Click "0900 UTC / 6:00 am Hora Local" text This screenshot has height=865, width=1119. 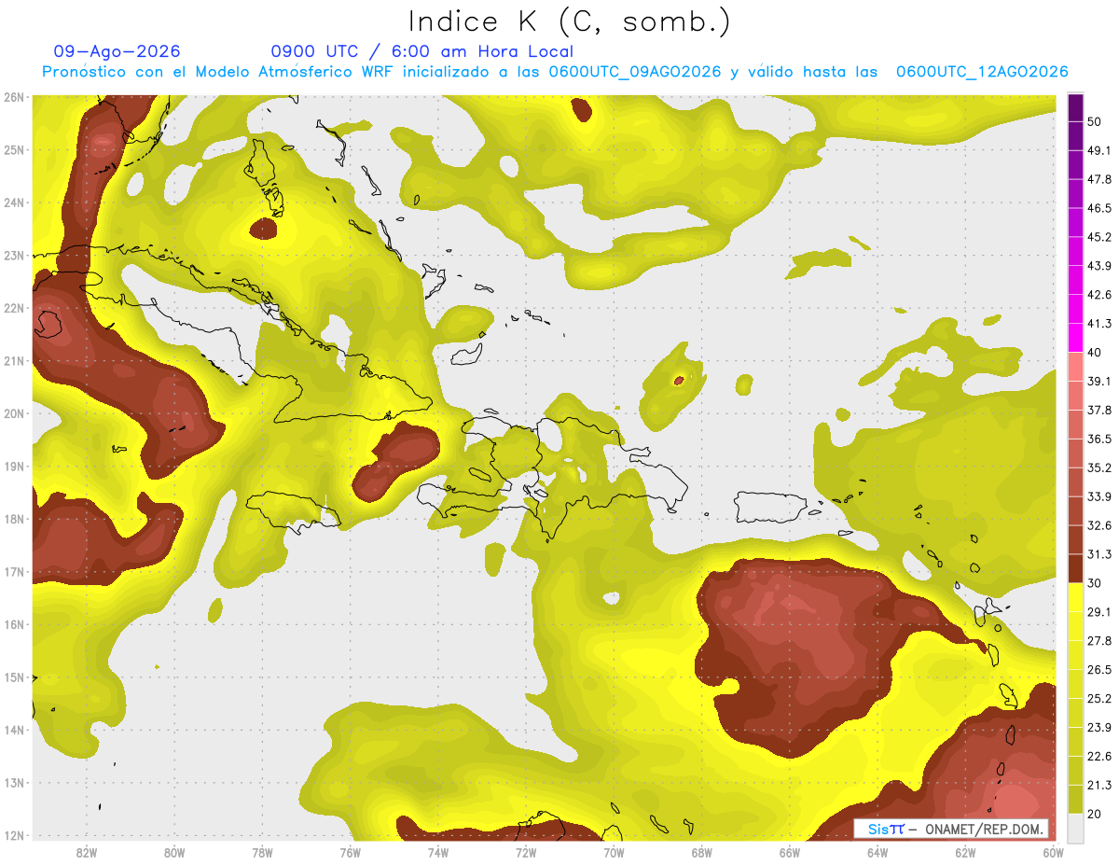[421, 51]
